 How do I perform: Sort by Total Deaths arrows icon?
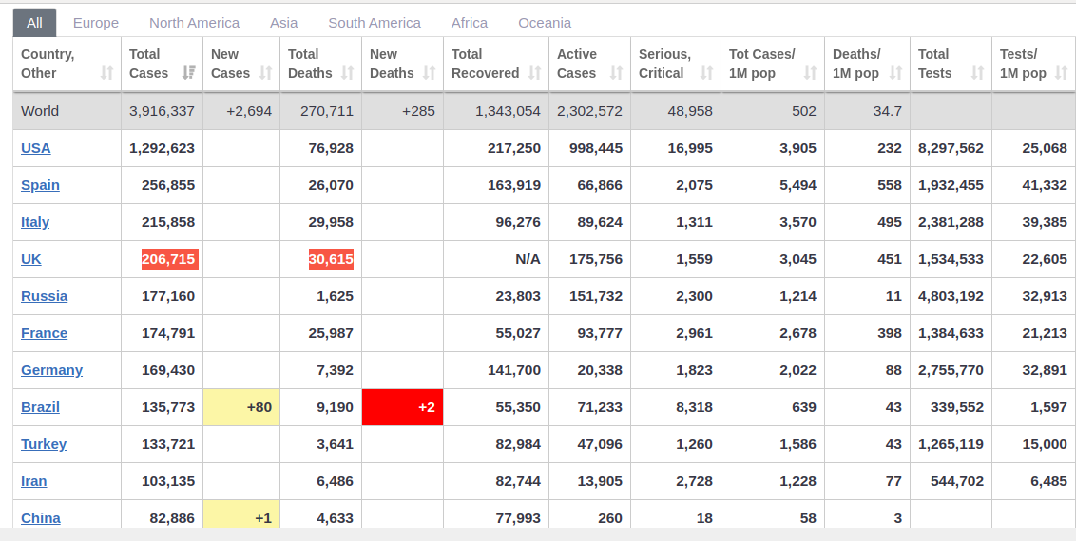[347, 72]
